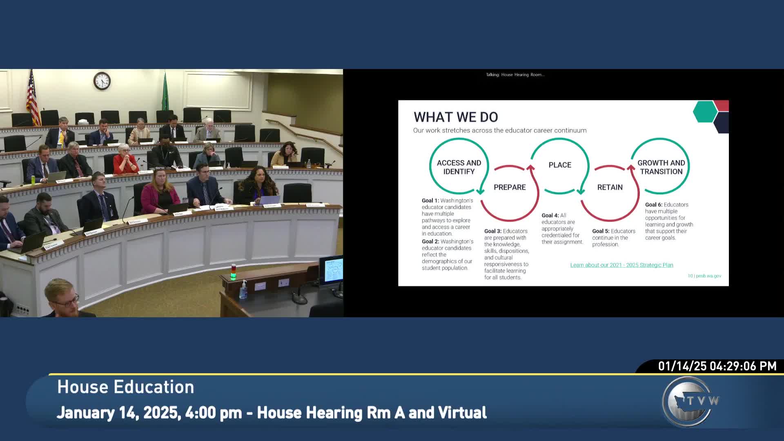The height and width of the screenshot is (441, 784).
Task: Click the House Education title text
Action: [x=125, y=387]
